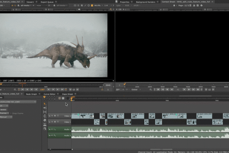Viewport: 229px width, 153px height.
Task: Open the Frames time display dropdown
Action: pos(4,113)
